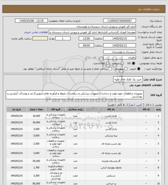
Task: Click the remaining days field showing 1
Action: coord(63,39)
